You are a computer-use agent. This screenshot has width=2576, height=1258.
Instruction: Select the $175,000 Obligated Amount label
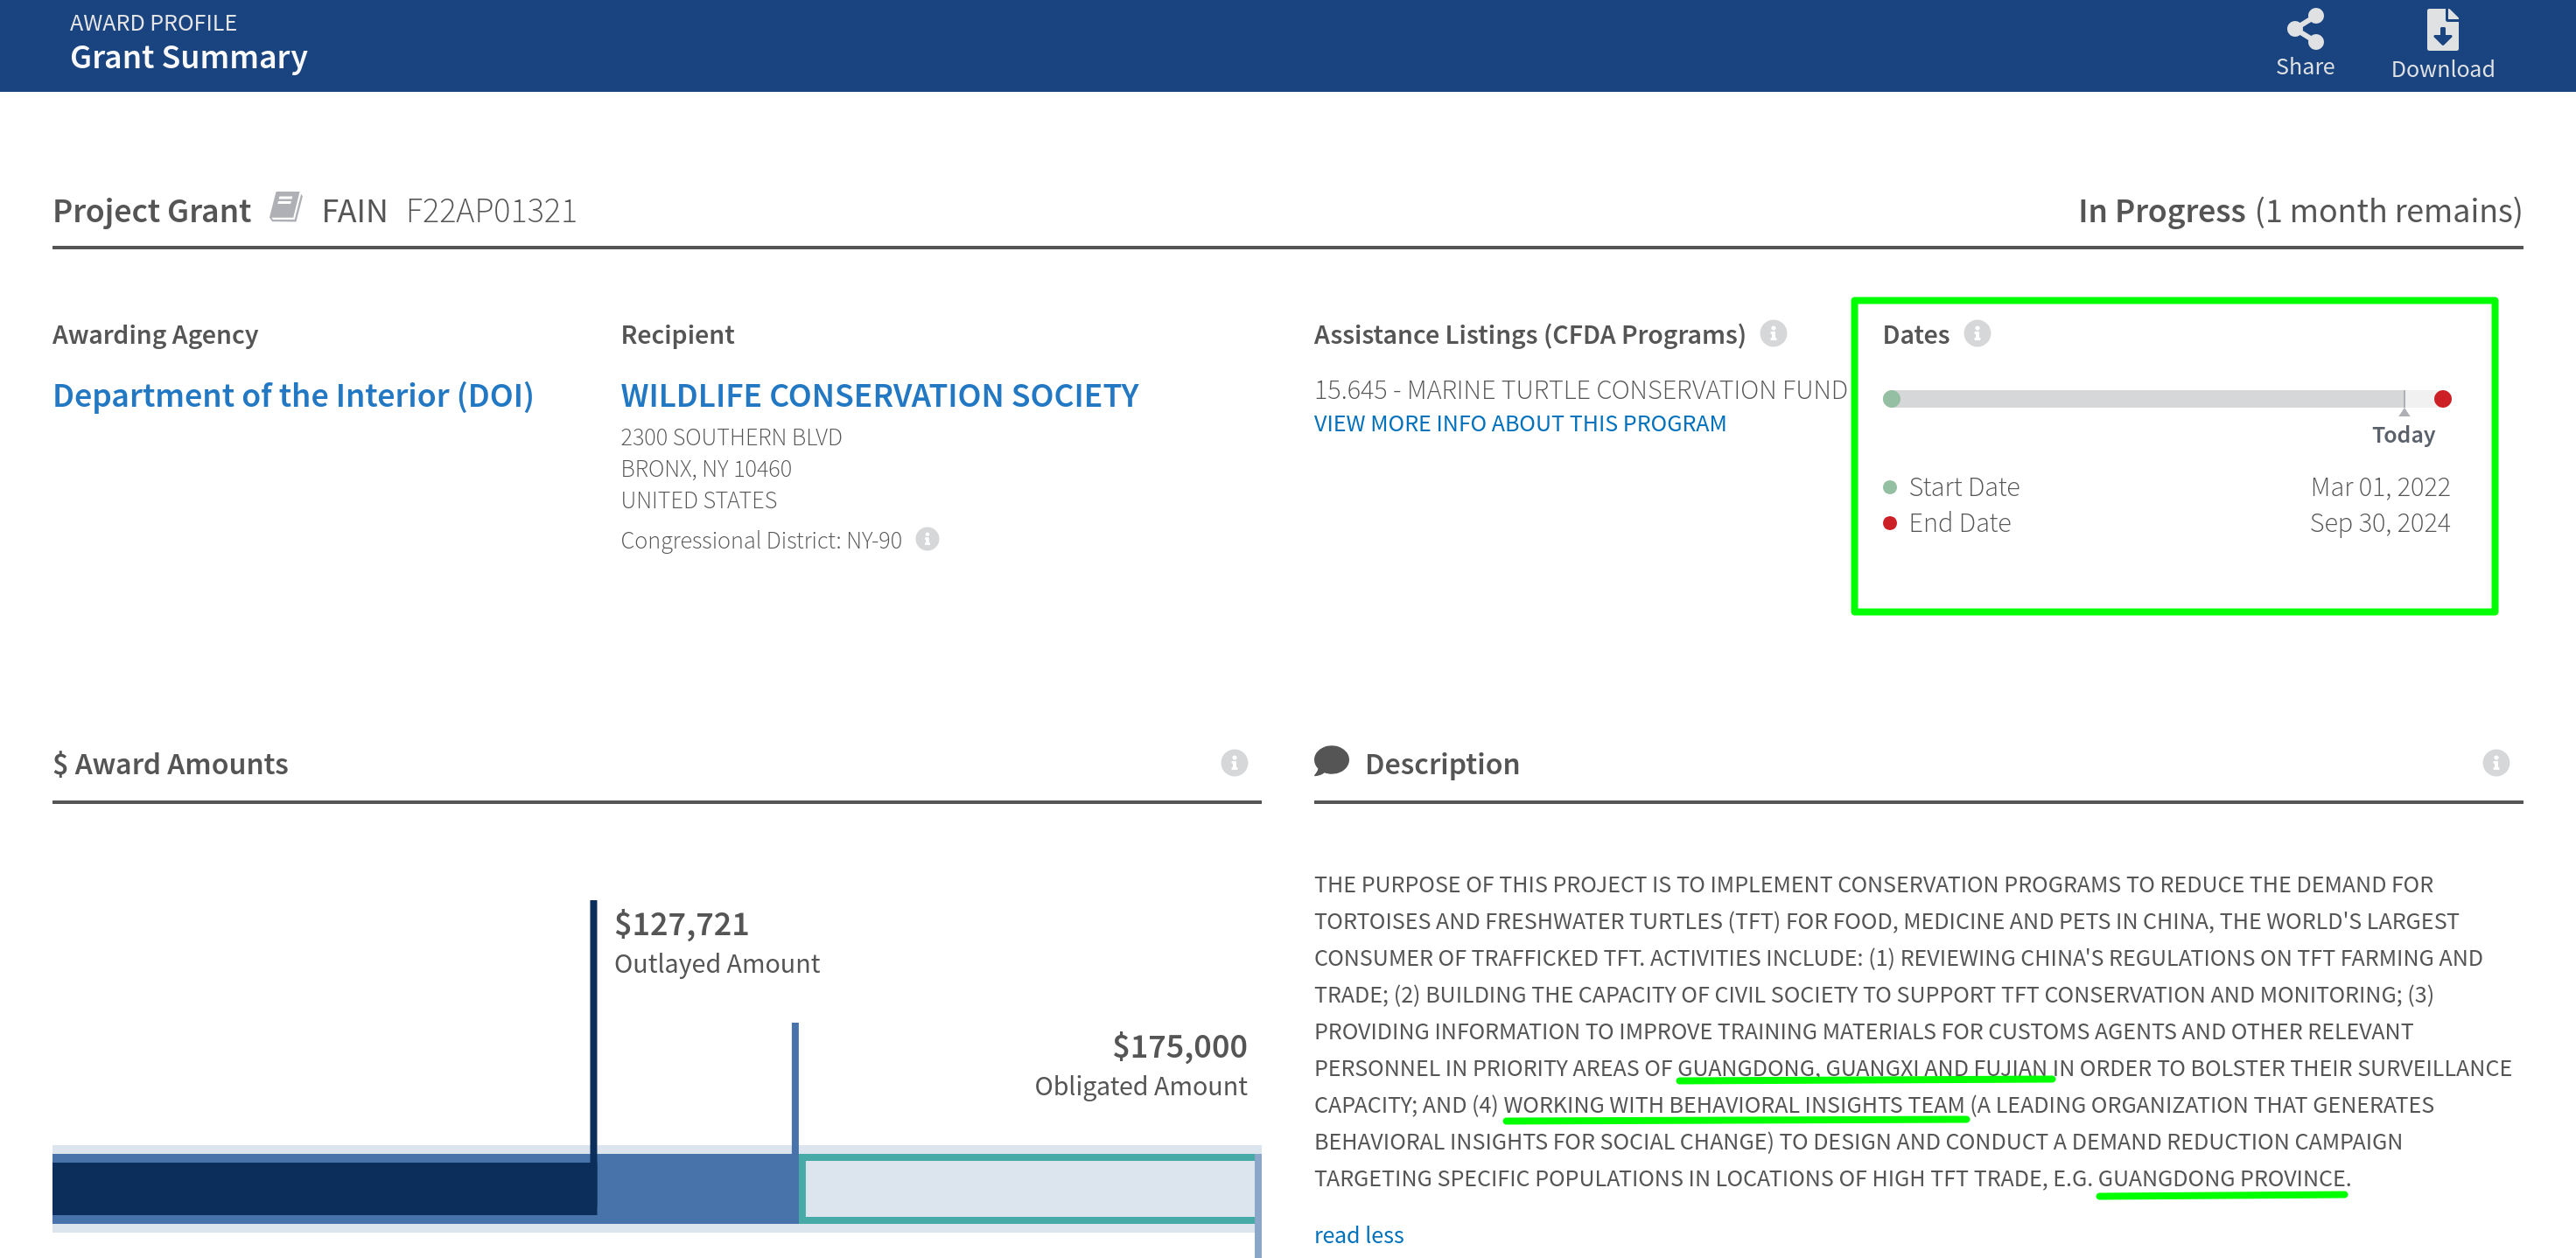[1140, 1065]
